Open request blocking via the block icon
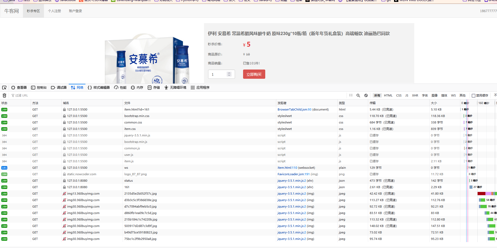Viewport: 497px width, 248px height. (366, 95)
